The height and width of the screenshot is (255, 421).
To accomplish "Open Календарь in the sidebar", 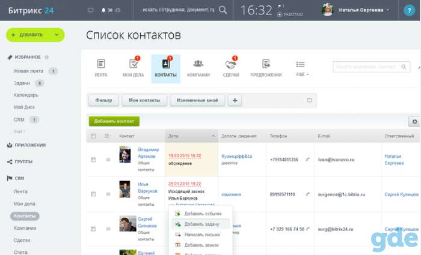I will click(x=26, y=95).
